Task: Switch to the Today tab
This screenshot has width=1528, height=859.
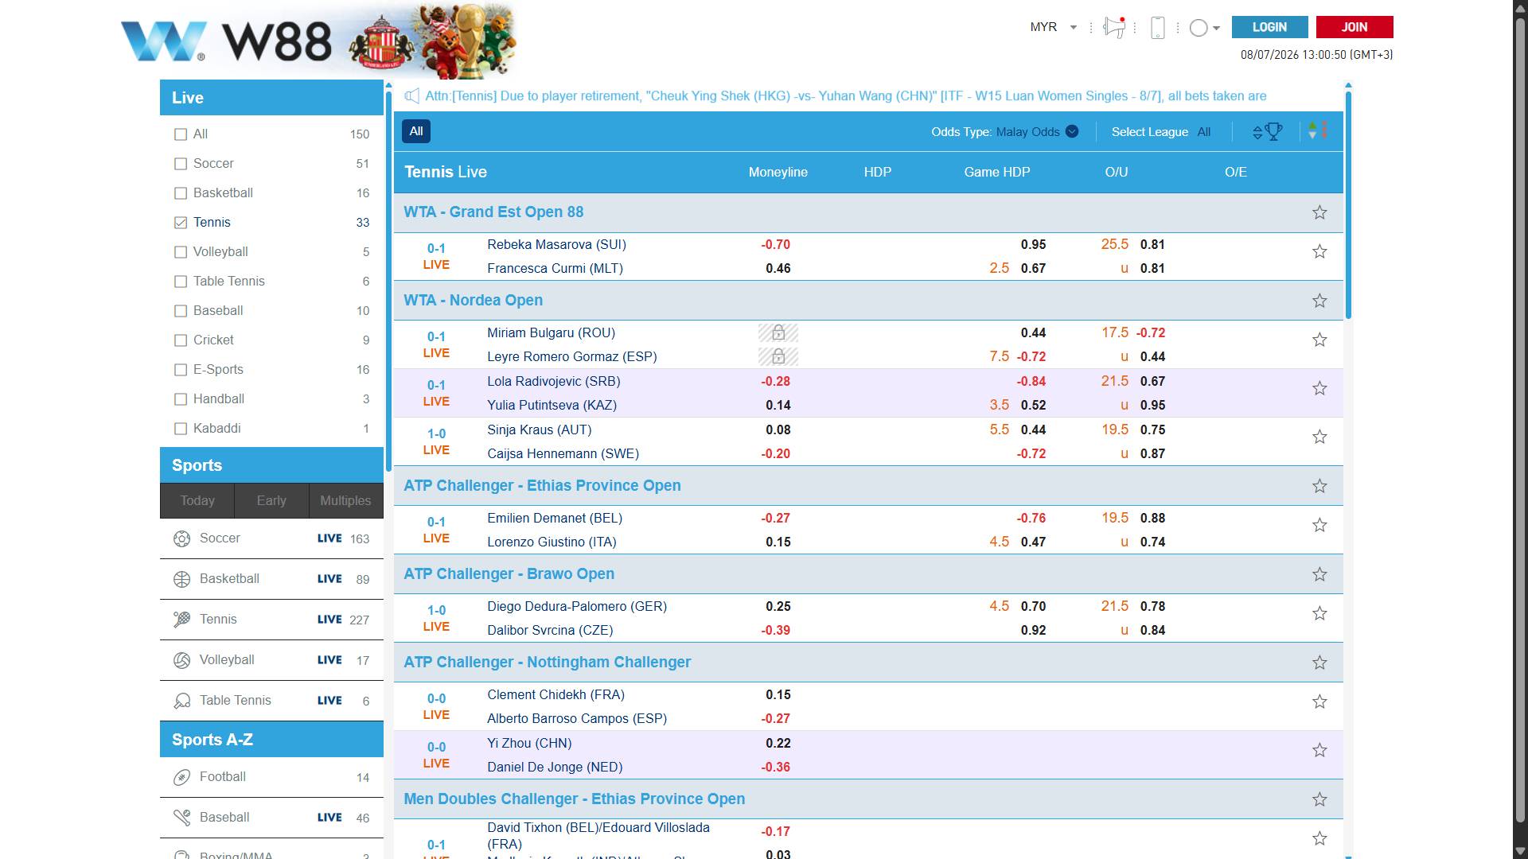Action: point(197,500)
